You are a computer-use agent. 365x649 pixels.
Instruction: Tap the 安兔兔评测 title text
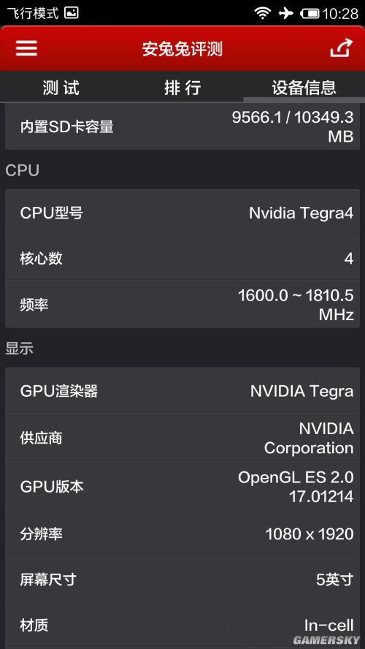point(182,49)
